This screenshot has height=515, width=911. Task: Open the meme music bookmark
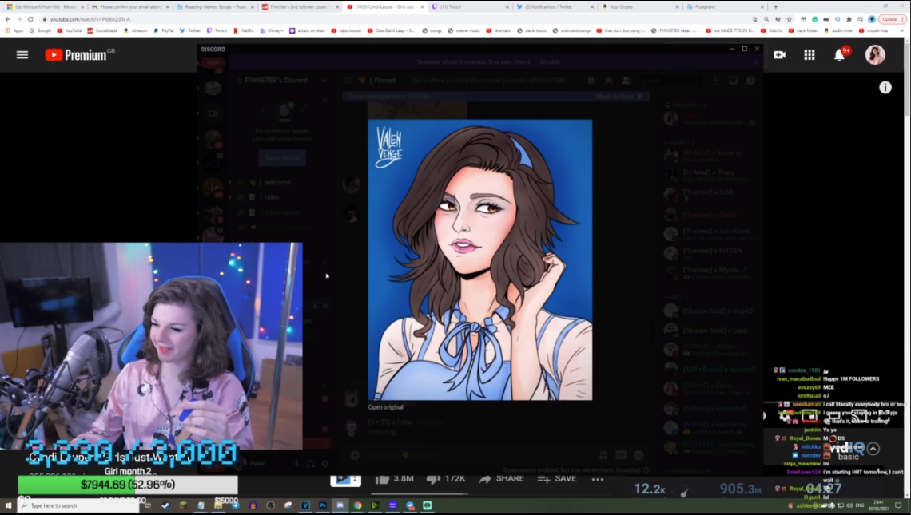tap(465, 30)
